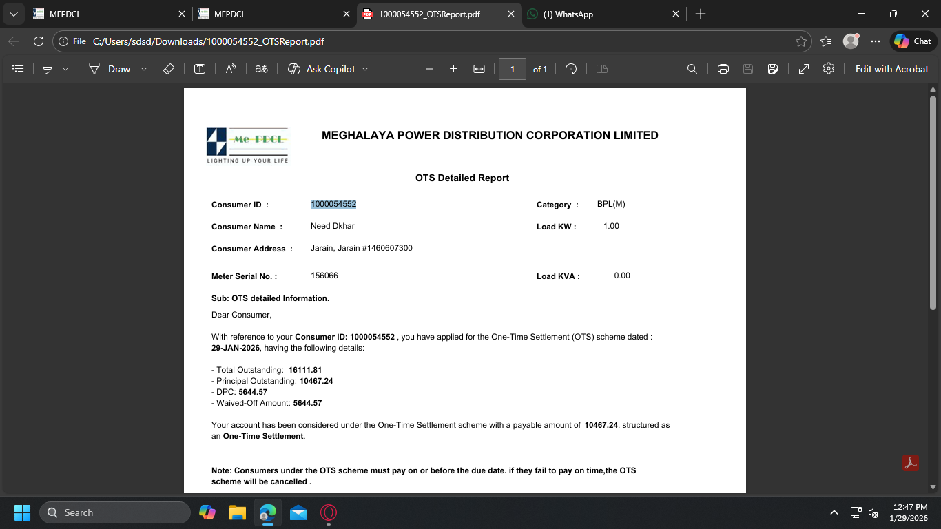Open the Mail app from the taskbar
This screenshot has height=529, width=941.
pyautogui.click(x=298, y=512)
